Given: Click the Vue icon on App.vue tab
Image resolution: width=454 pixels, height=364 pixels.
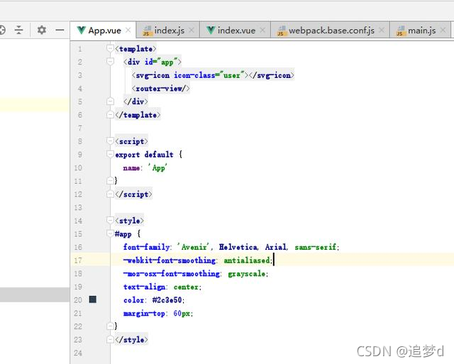Looking at the screenshot, I should [82, 30].
